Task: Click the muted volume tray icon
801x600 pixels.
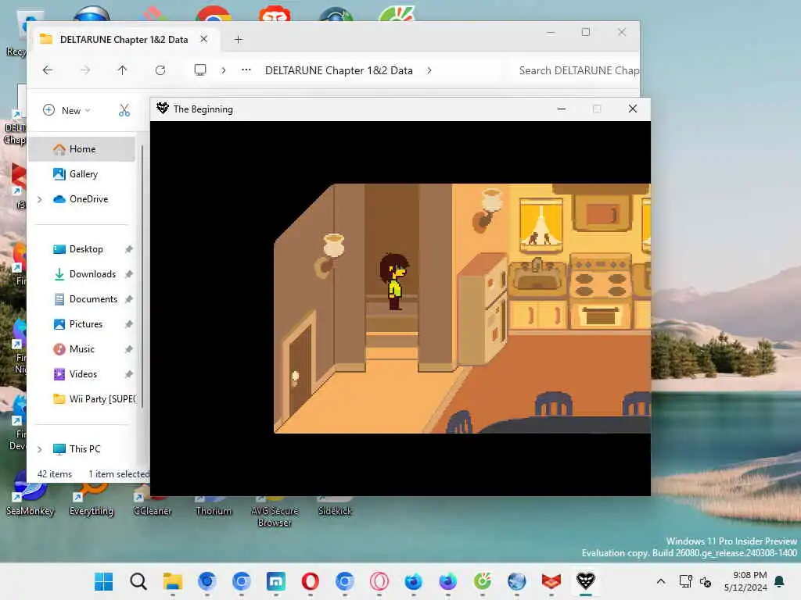Action: (x=706, y=581)
